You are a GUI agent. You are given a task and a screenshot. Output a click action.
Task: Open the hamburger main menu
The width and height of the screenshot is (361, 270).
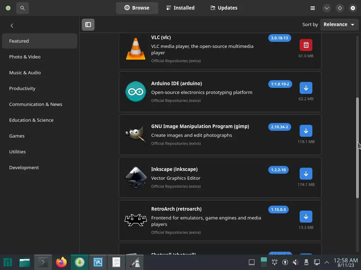pyautogui.click(x=312, y=8)
